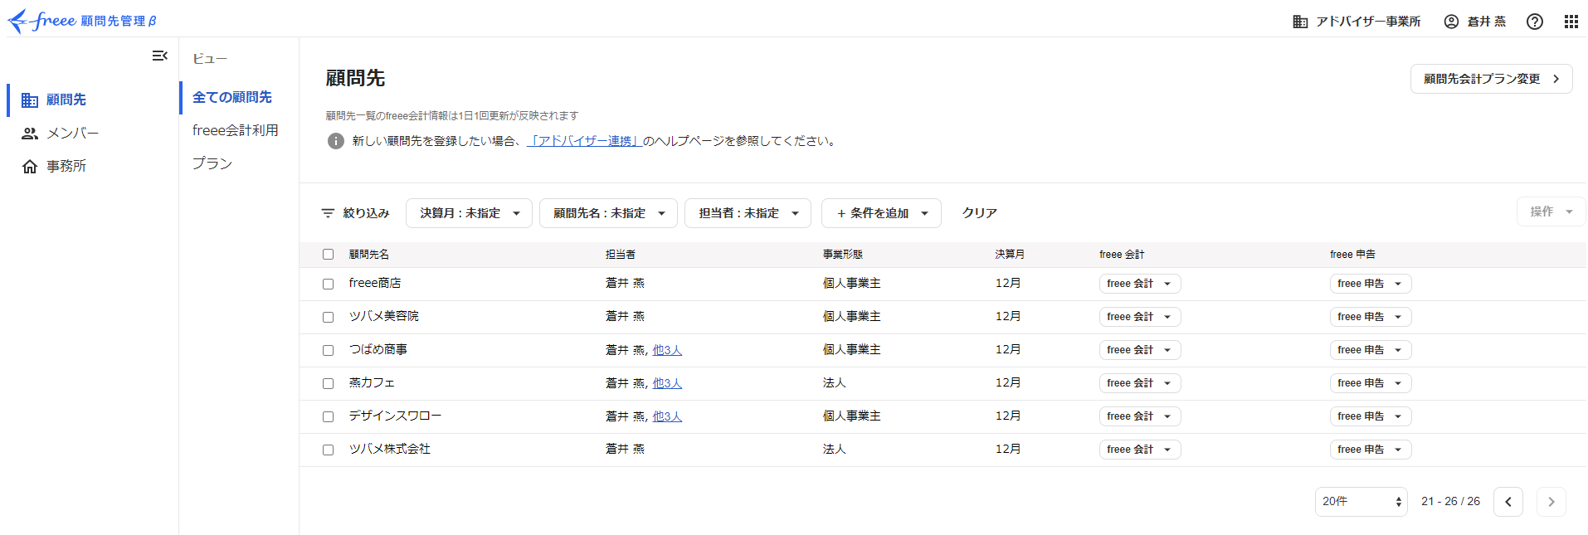This screenshot has height=535, width=1588.
Task: Expand freee 会計 dropdown for freee商店
Action: tap(1140, 284)
